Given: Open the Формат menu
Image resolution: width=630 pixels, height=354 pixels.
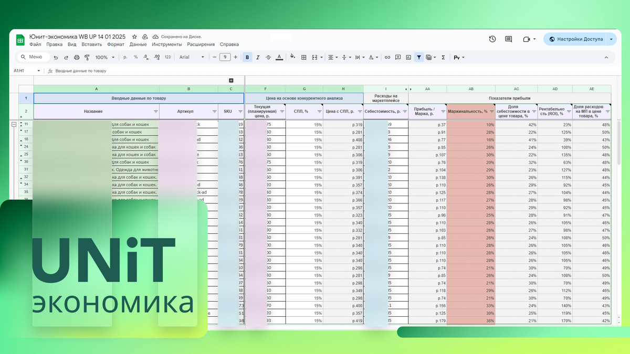Looking at the screenshot, I should pos(115,45).
